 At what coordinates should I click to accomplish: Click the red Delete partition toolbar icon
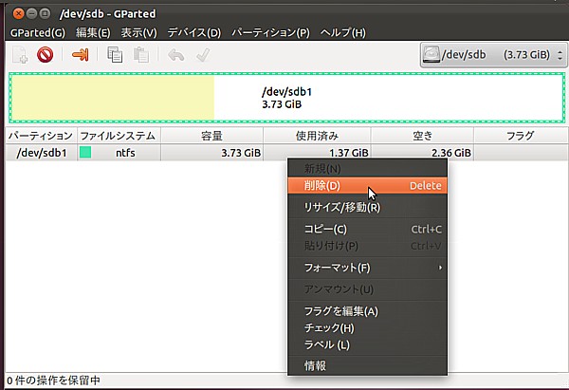[x=45, y=55]
